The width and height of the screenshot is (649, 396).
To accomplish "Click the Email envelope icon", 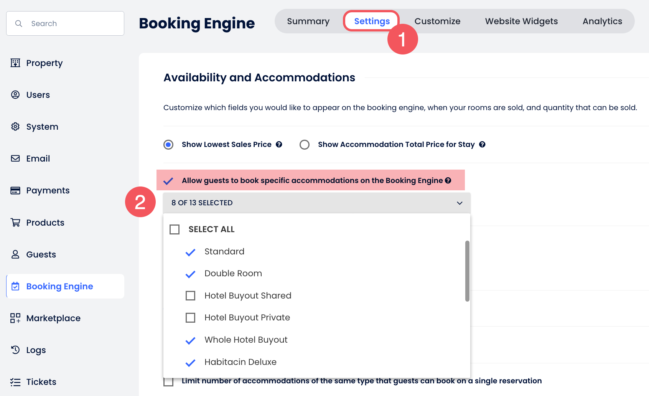I will coord(15,158).
